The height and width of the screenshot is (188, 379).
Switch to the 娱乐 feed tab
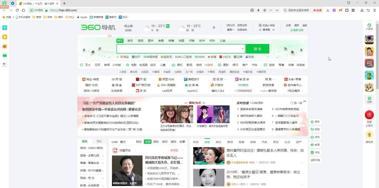point(218,142)
